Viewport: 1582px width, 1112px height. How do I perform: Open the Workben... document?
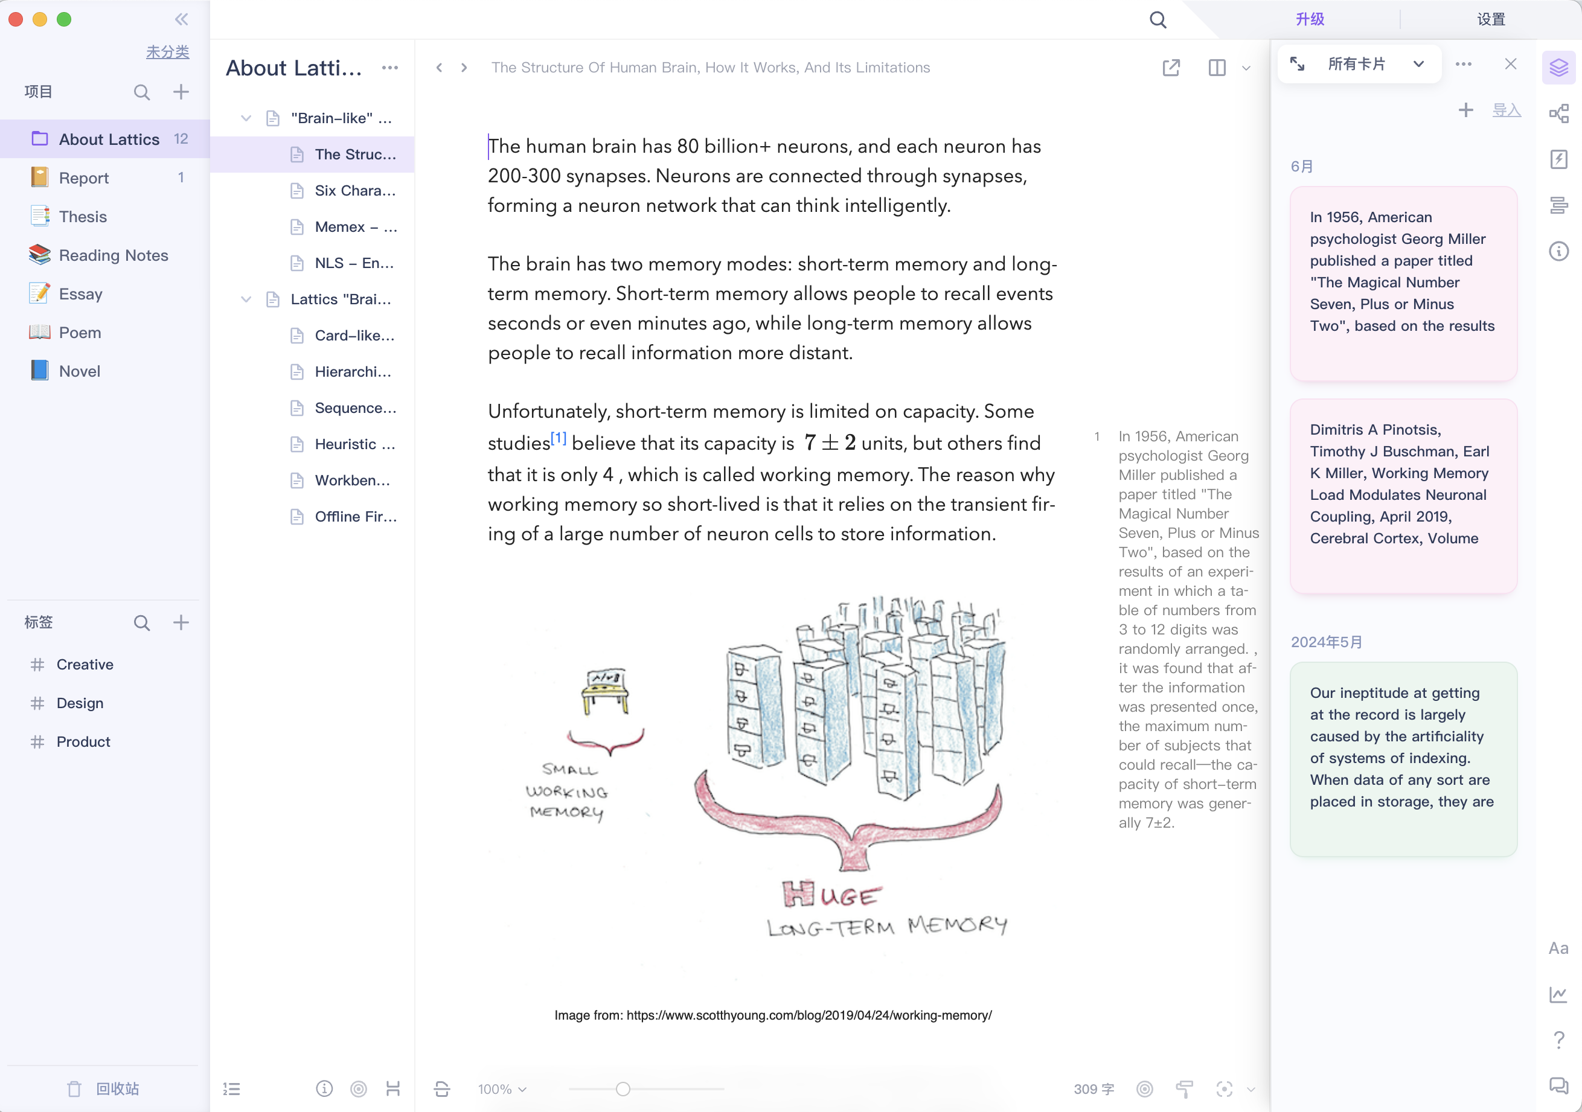pyautogui.click(x=312, y=480)
